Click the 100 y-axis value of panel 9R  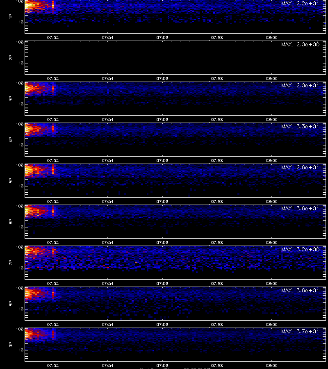[x=20, y=329]
